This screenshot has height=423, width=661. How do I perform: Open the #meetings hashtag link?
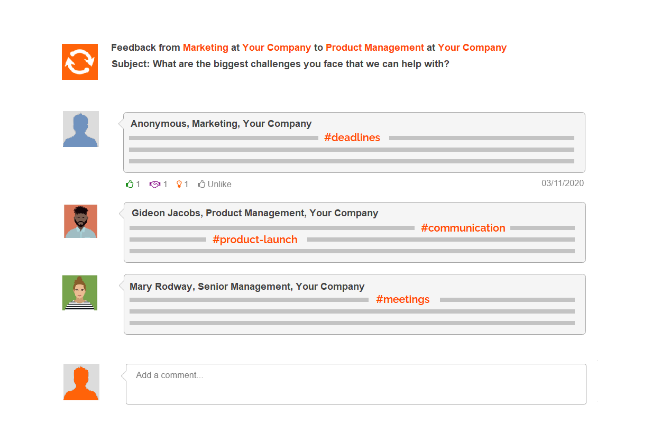(403, 299)
